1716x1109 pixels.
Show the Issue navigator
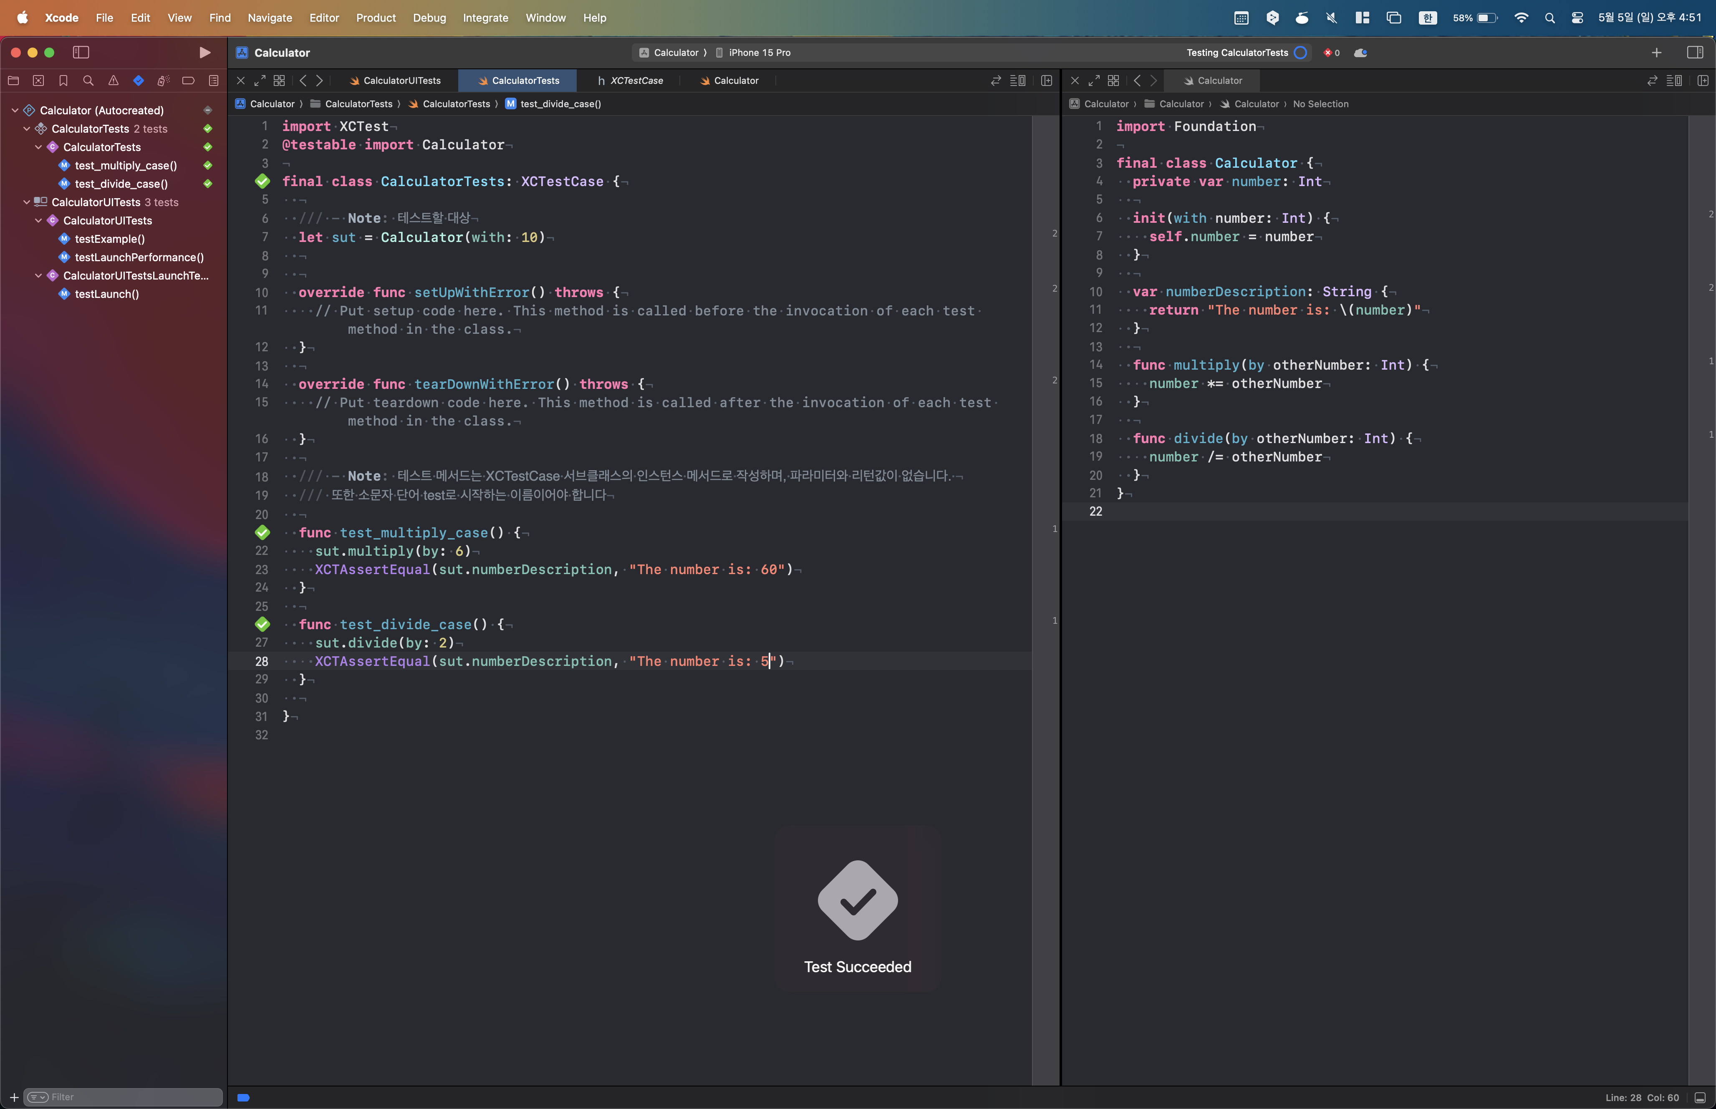[113, 81]
